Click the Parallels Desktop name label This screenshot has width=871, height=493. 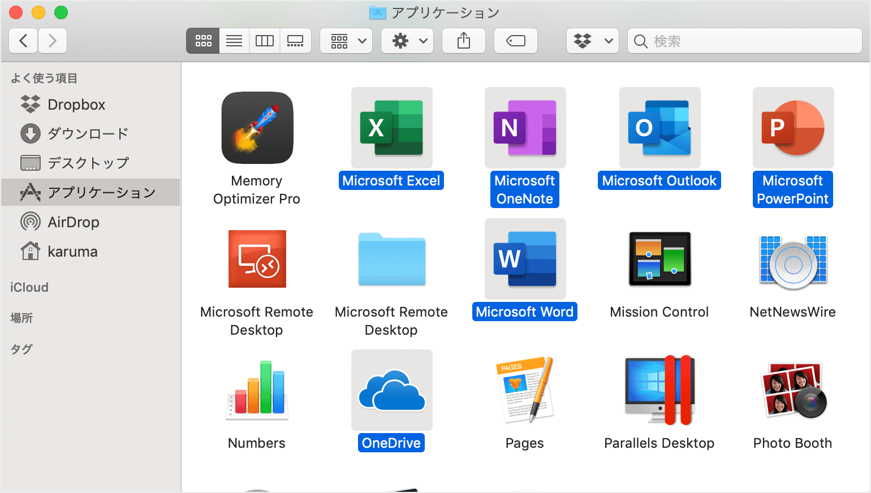click(x=659, y=443)
